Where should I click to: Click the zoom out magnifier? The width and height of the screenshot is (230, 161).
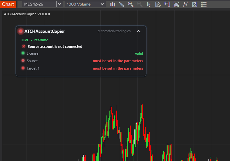tap(140, 4)
